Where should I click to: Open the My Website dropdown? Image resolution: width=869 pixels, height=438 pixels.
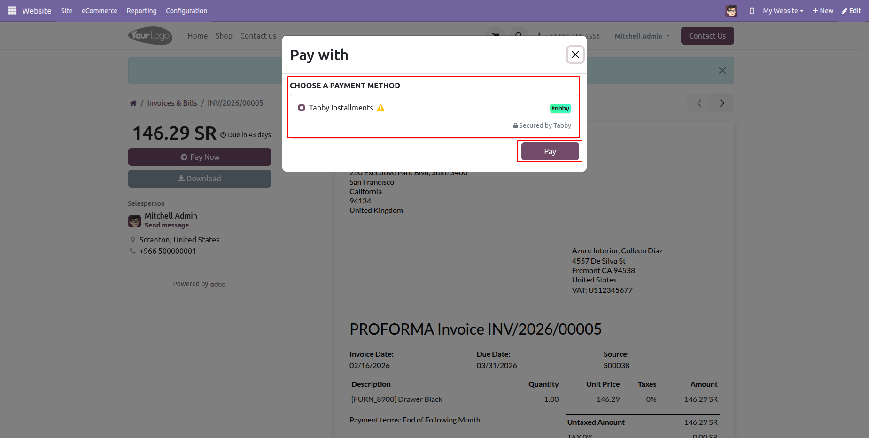783,11
